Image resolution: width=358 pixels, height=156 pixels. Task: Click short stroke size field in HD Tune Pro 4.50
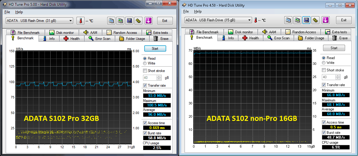(x=329, y=77)
